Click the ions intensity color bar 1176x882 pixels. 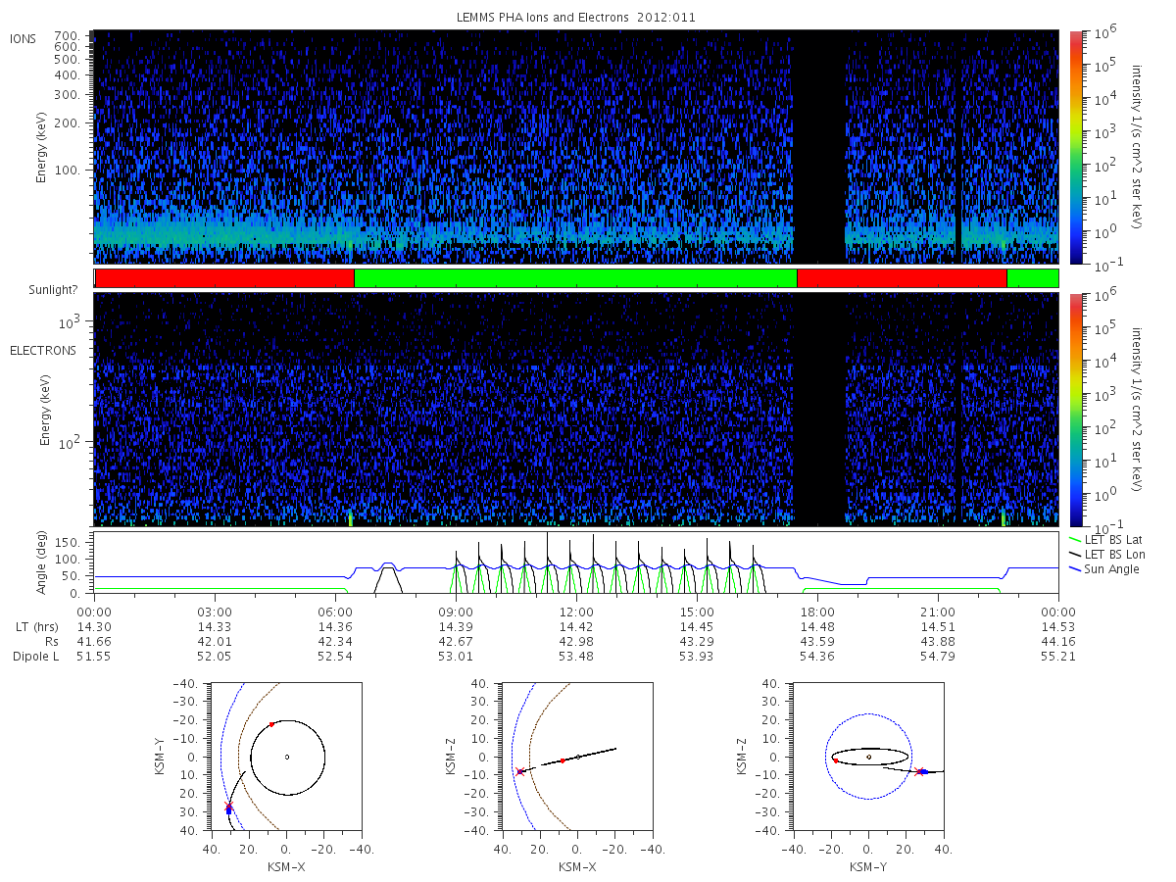click(x=1075, y=147)
